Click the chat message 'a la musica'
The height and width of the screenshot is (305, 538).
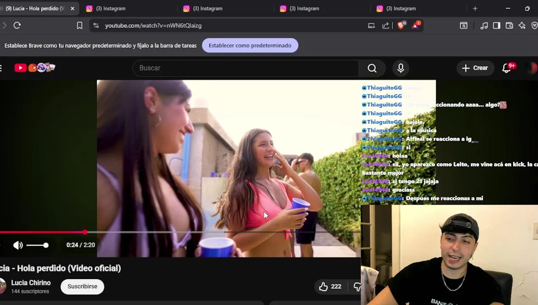[421, 130]
